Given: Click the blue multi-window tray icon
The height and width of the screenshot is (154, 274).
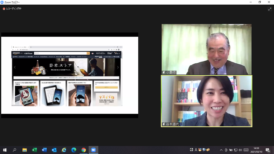Looking at the screenshot, I should (204, 150).
